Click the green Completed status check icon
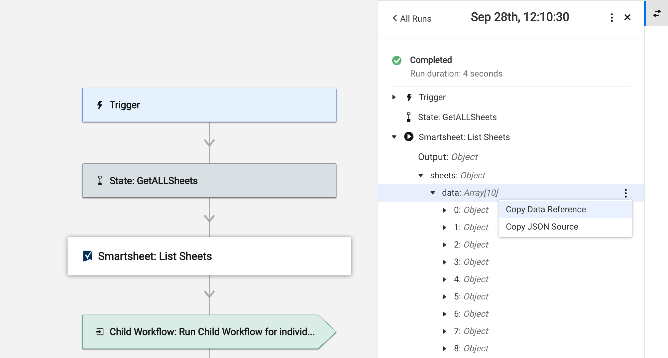 click(x=397, y=60)
